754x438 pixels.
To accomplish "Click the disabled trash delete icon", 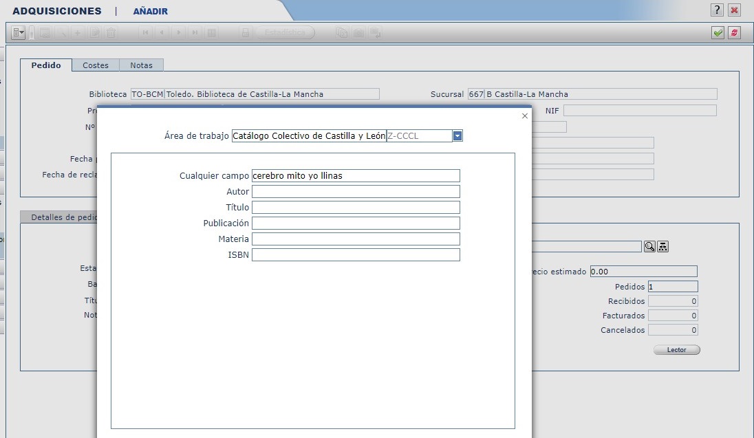I will click(110, 32).
